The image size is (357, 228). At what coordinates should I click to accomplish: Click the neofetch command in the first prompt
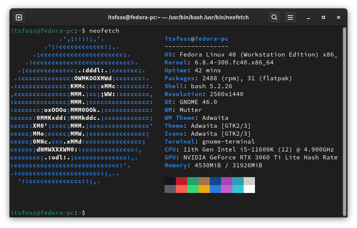click(x=104, y=31)
